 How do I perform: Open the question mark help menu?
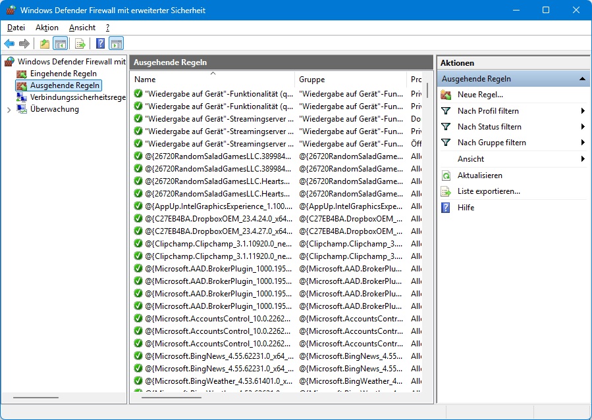[x=107, y=28]
